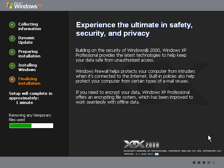Click the Argentina flag icon beside version number
Screen dimensions: 224x168
[156, 154]
